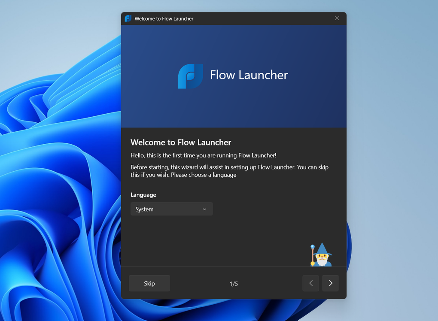Close the Welcome to Flow Launcher window
This screenshot has width=438, height=321.
(x=337, y=18)
